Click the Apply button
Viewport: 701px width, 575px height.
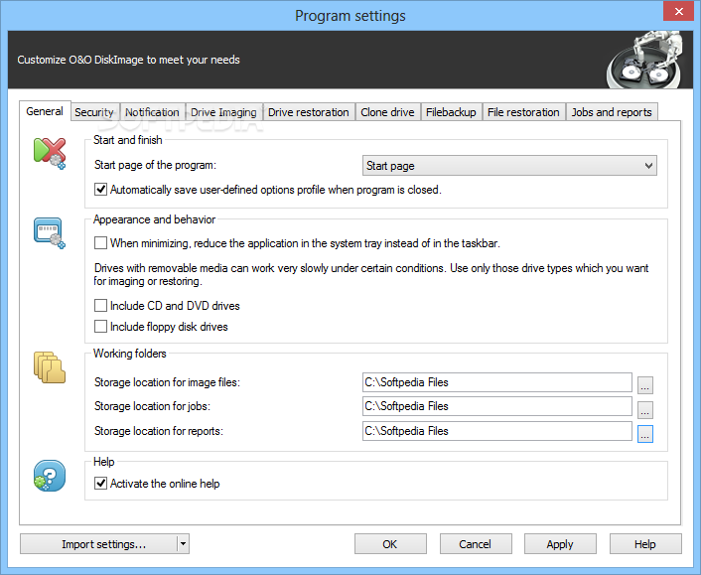560,544
